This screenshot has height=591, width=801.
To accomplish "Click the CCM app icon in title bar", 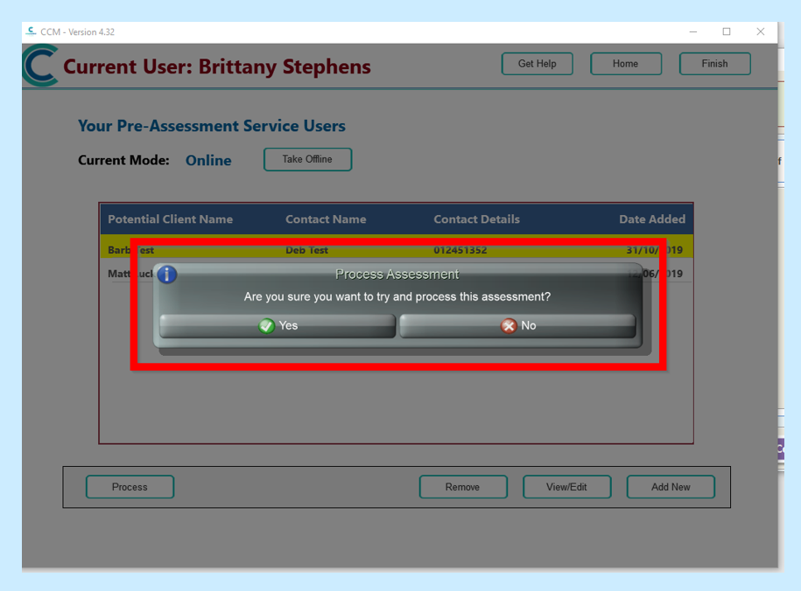I will (x=32, y=31).
